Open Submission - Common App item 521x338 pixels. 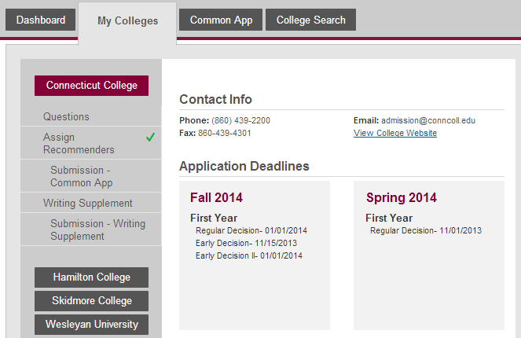pos(91,176)
